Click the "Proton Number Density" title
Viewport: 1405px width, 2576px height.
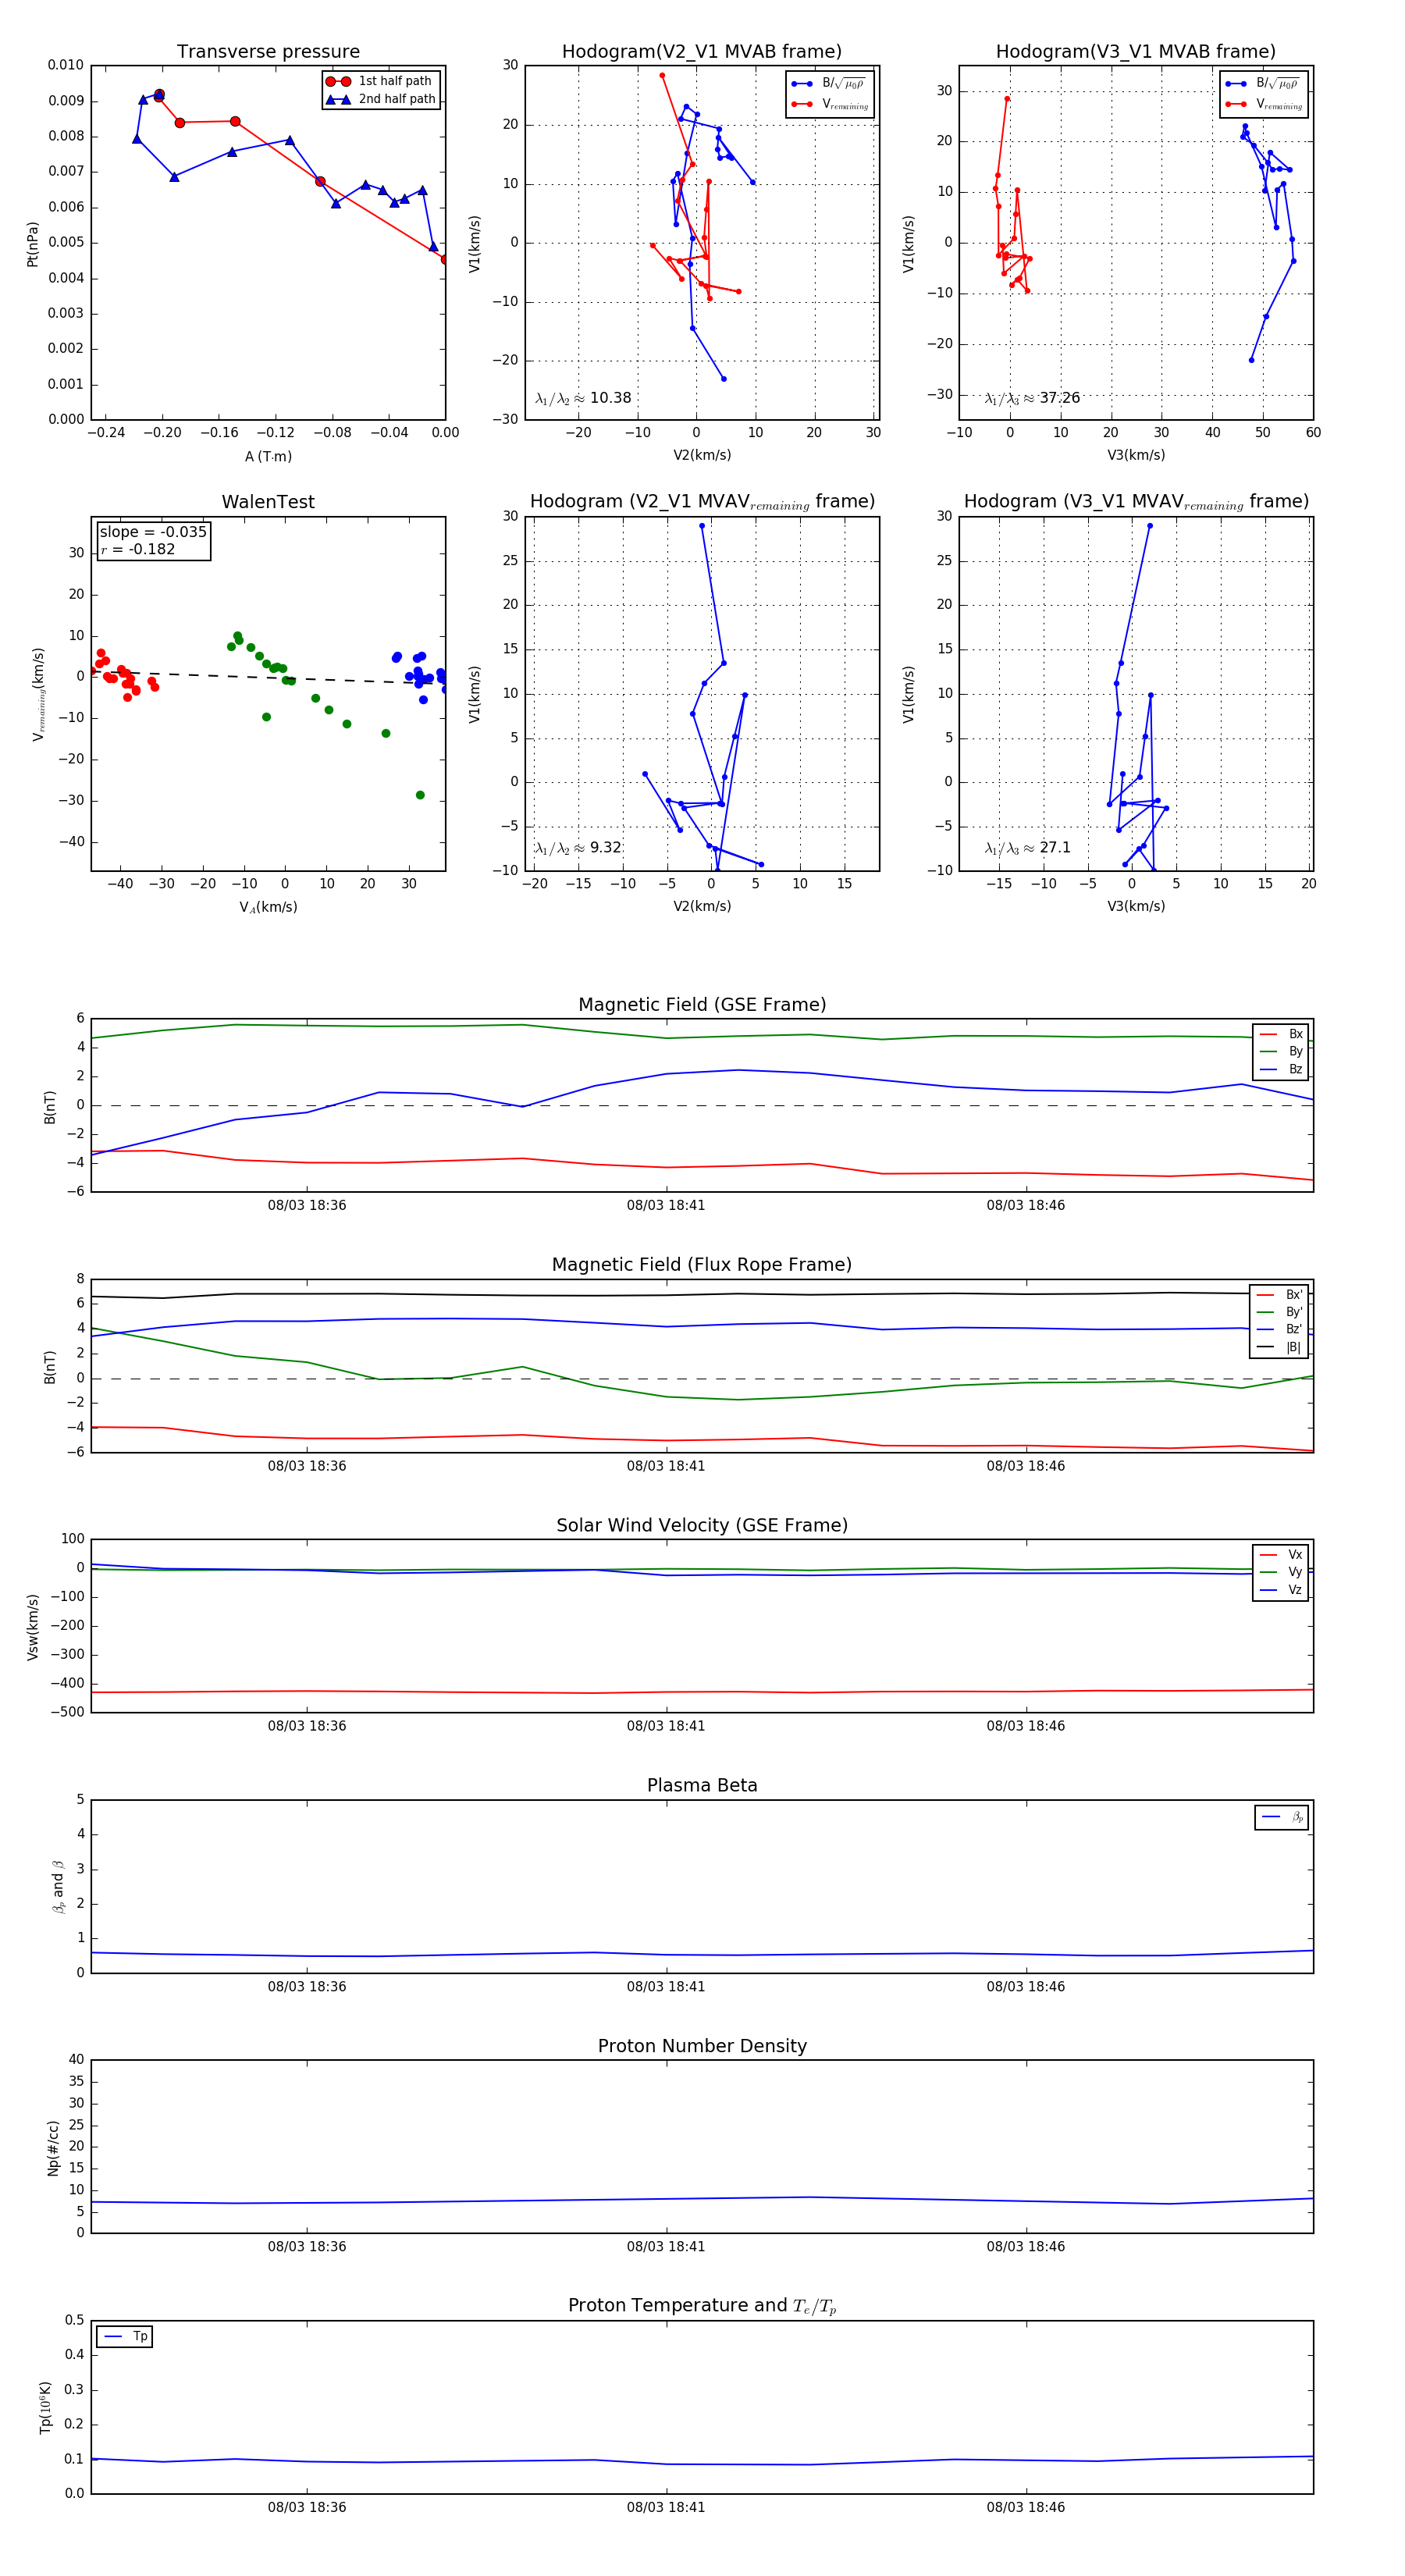[702, 2046]
